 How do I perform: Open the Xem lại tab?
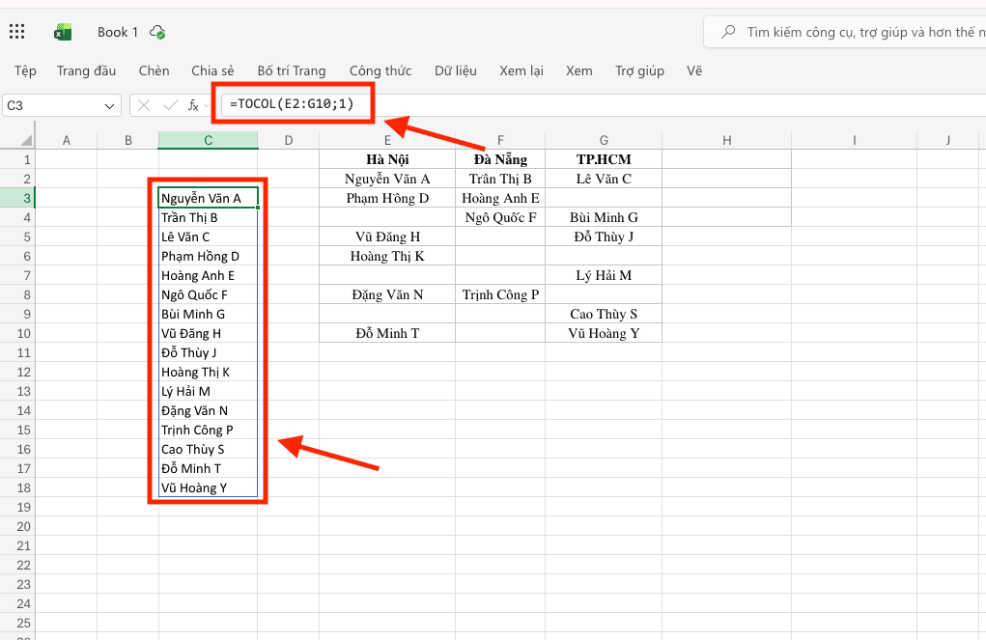[x=521, y=71]
